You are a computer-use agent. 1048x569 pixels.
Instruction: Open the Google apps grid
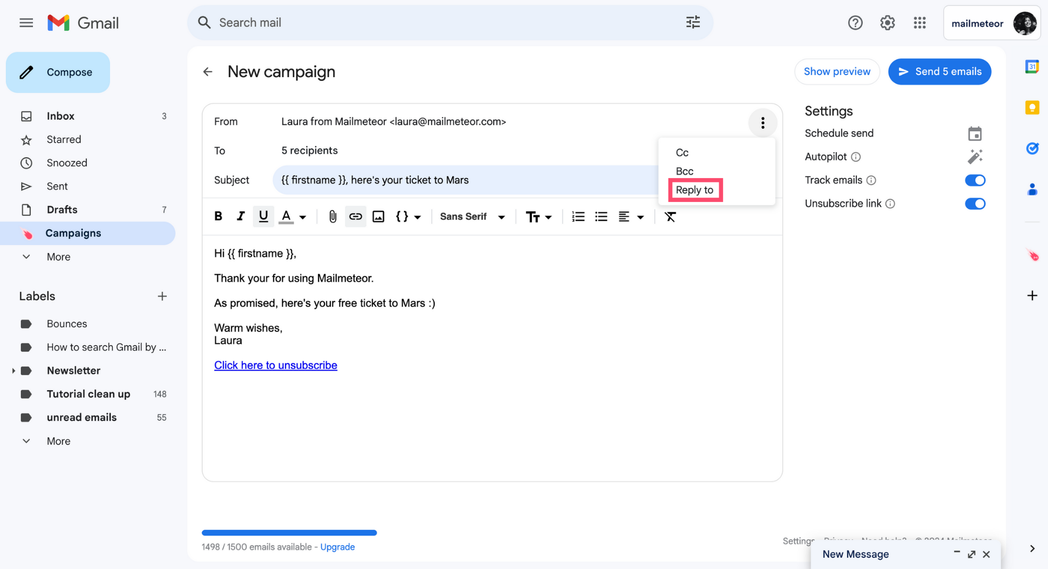point(919,23)
